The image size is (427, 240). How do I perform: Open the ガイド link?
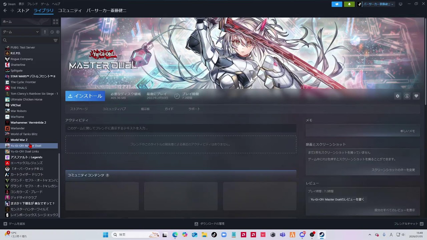(x=169, y=109)
